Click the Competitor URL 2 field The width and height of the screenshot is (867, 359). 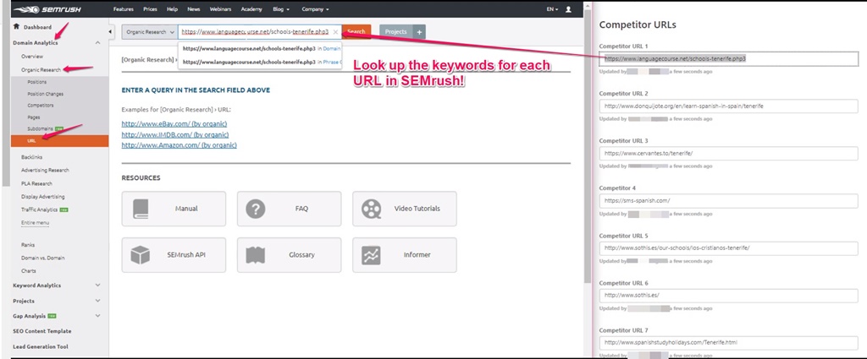(x=728, y=106)
